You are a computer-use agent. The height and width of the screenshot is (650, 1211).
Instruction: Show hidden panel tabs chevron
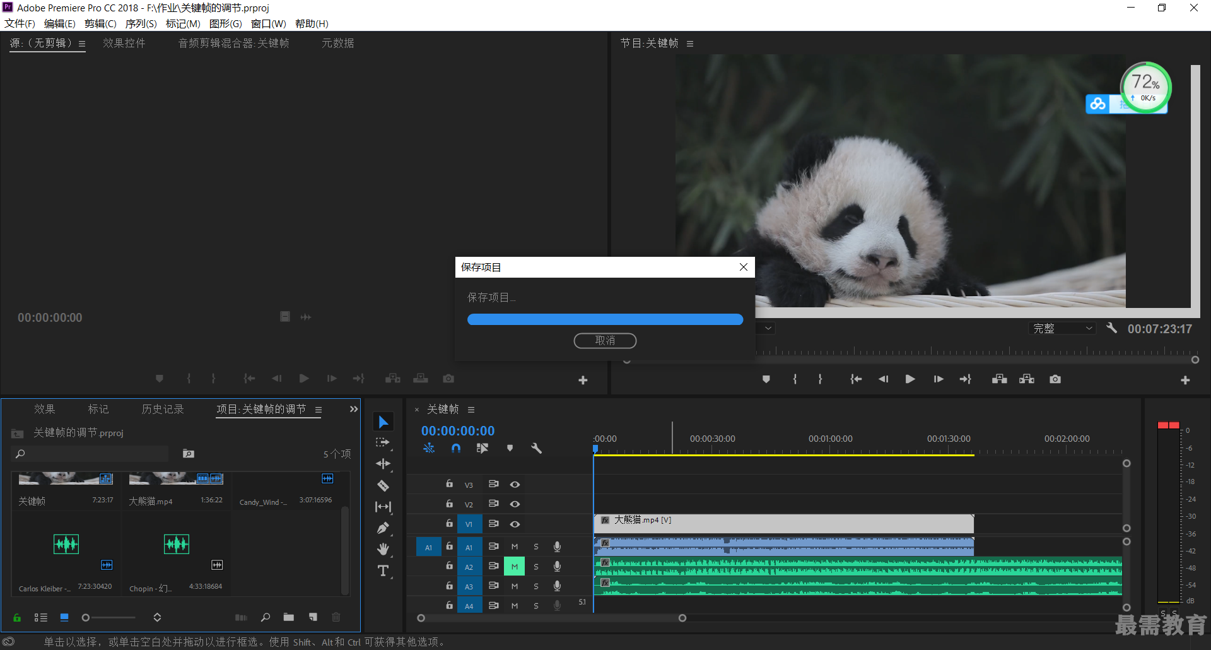pos(354,409)
